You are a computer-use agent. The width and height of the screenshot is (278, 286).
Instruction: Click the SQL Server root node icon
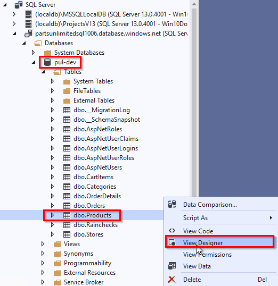19,5
